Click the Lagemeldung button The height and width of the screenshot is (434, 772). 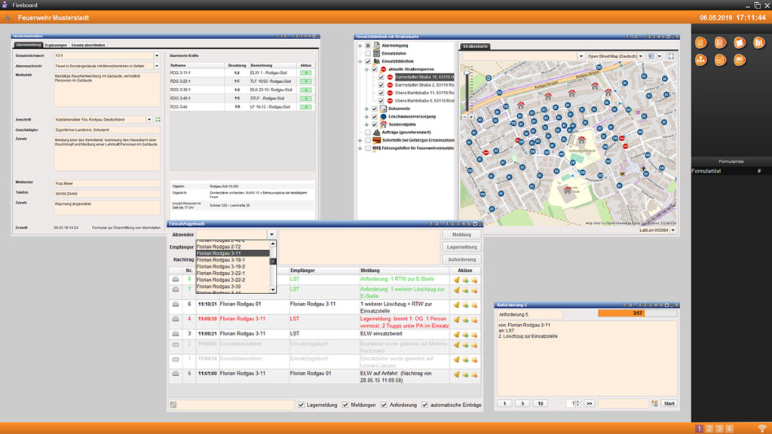tap(462, 247)
